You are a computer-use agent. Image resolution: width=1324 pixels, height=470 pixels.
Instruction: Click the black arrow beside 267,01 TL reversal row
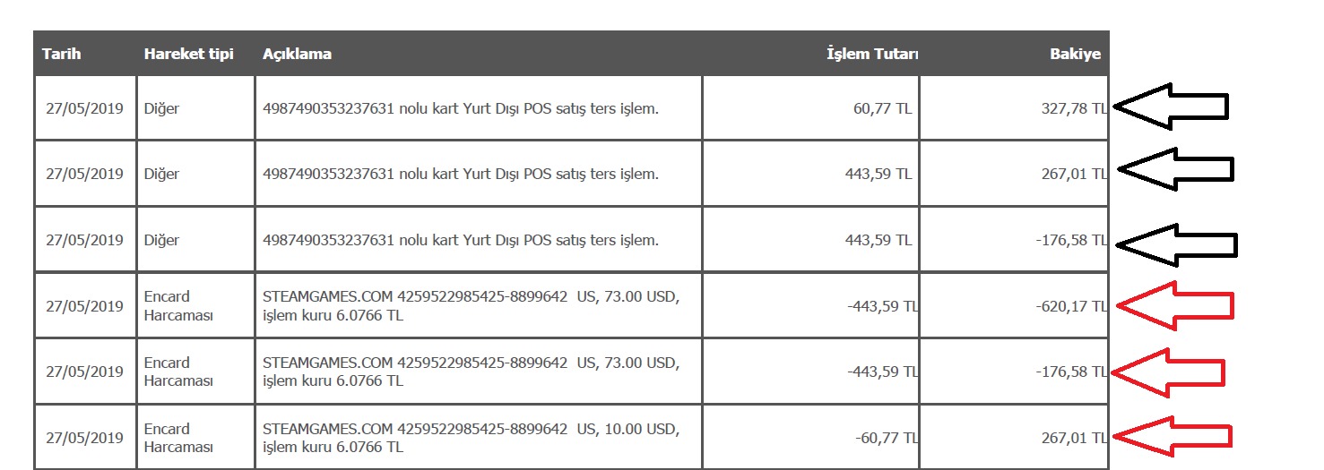point(1177,169)
